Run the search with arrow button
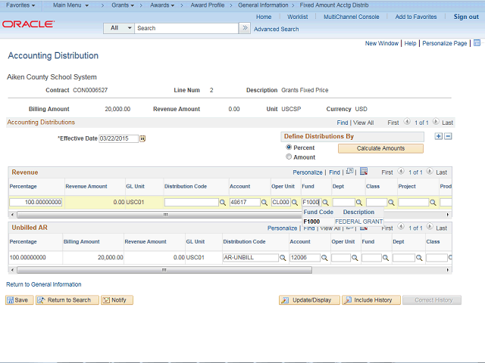Viewport: 485px width, 363px height. click(245, 28)
